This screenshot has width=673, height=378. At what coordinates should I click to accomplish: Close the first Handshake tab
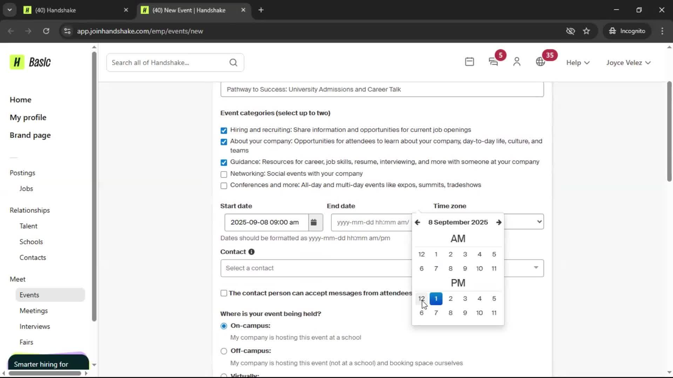126,10
